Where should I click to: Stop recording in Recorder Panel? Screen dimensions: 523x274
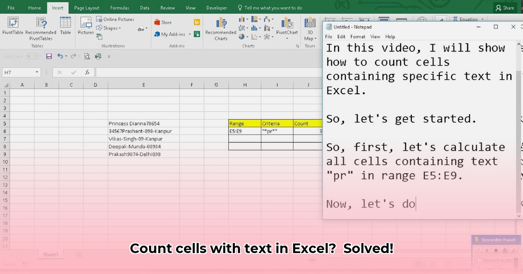coord(496,250)
